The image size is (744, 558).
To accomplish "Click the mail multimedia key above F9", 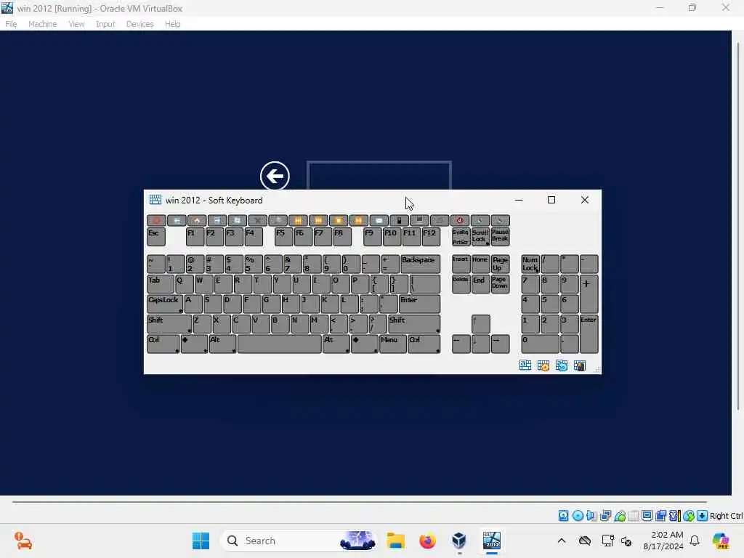I will coord(379,221).
